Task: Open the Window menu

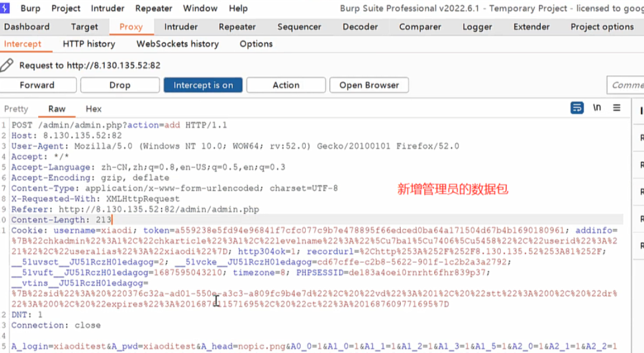Action: pyautogui.click(x=200, y=8)
